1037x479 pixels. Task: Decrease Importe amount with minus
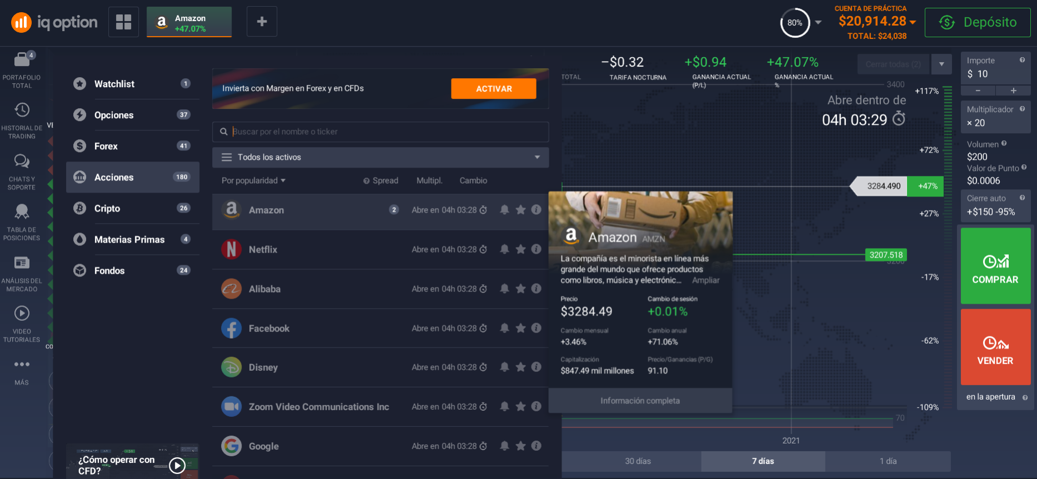tap(978, 90)
